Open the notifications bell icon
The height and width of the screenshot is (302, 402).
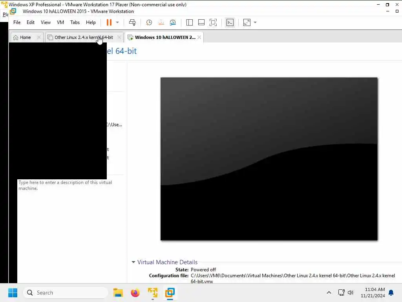click(391, 293)
